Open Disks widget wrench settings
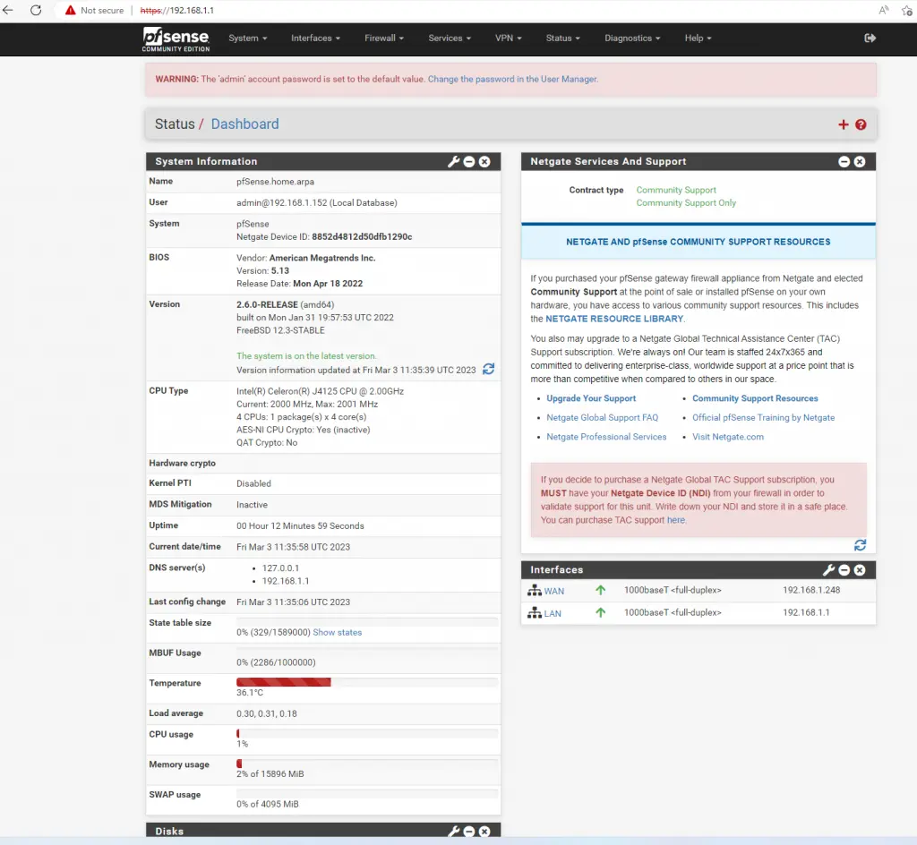 pos(453,832)
